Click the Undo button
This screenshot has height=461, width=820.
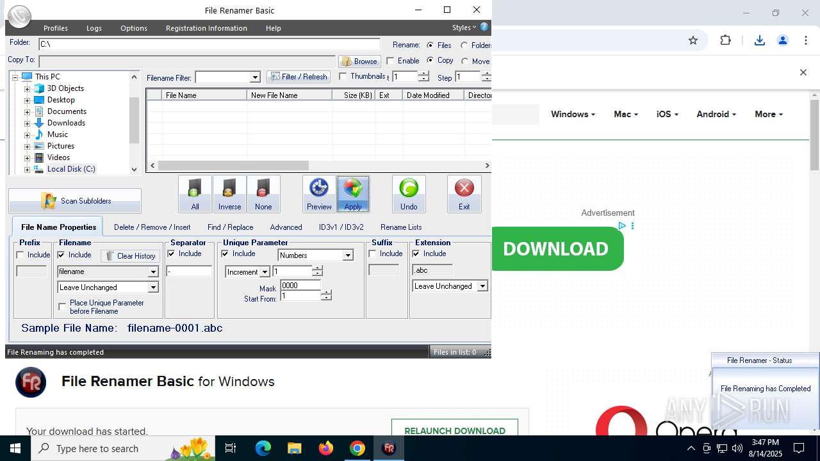click(409, 194)
